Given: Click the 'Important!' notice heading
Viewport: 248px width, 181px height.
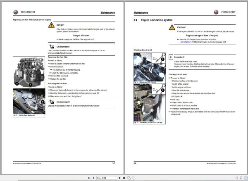Looking at the screenshot, I should 179,57.
